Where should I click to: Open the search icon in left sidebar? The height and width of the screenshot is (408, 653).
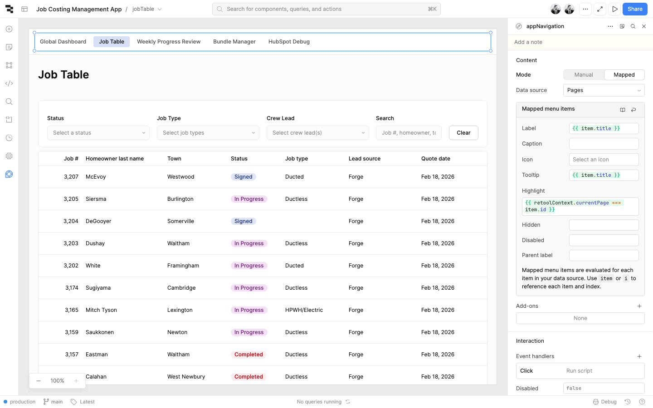[x=9, y=102]
